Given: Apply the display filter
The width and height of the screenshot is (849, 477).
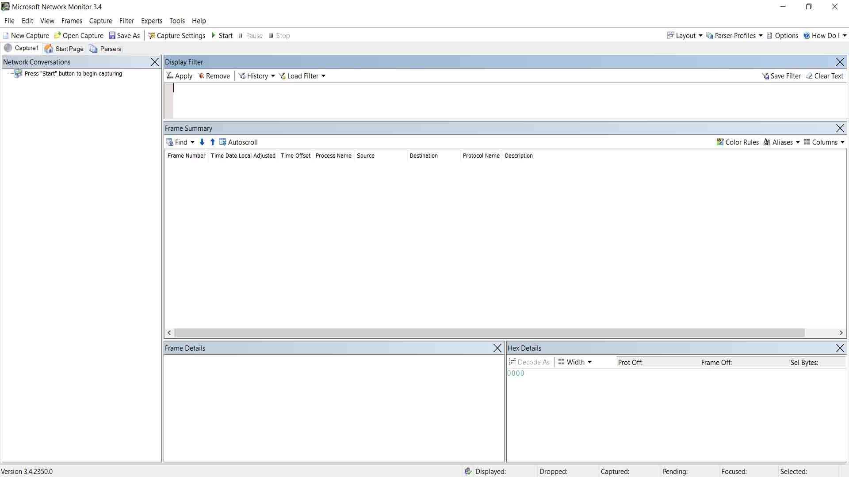Looking at the screenshot, I should point(179,76).
